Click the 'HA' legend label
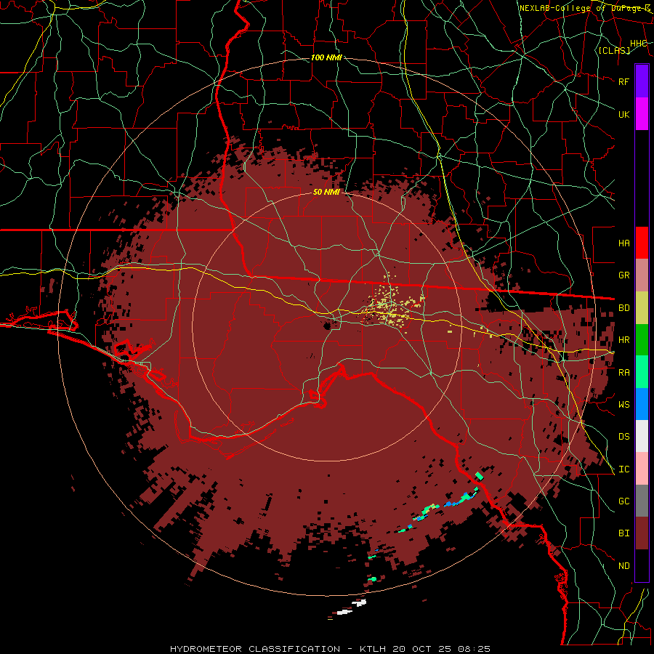654x654 pixels. [624, 243]
